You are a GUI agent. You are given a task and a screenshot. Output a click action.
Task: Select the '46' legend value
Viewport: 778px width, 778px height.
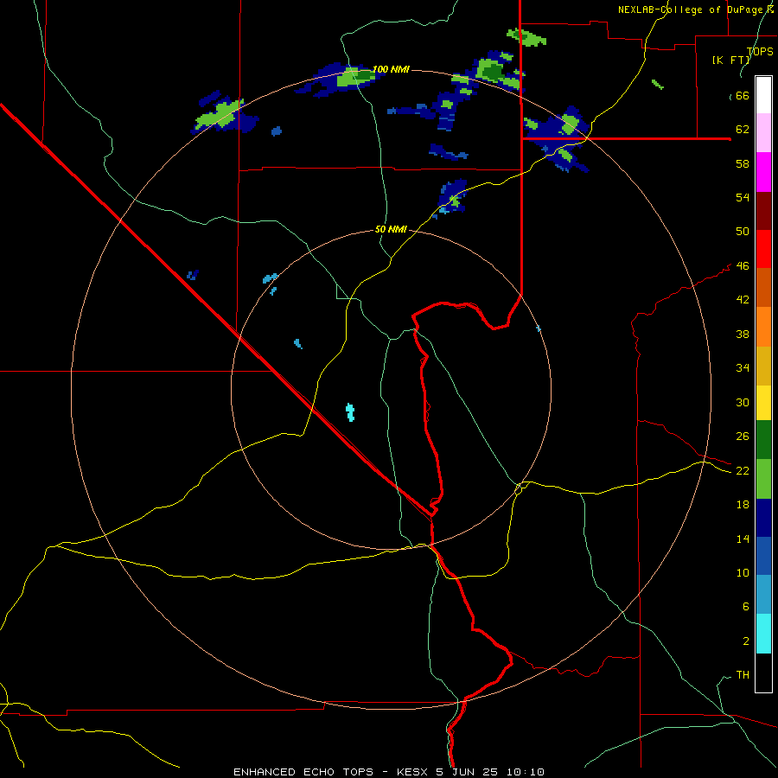pos(743,266)
